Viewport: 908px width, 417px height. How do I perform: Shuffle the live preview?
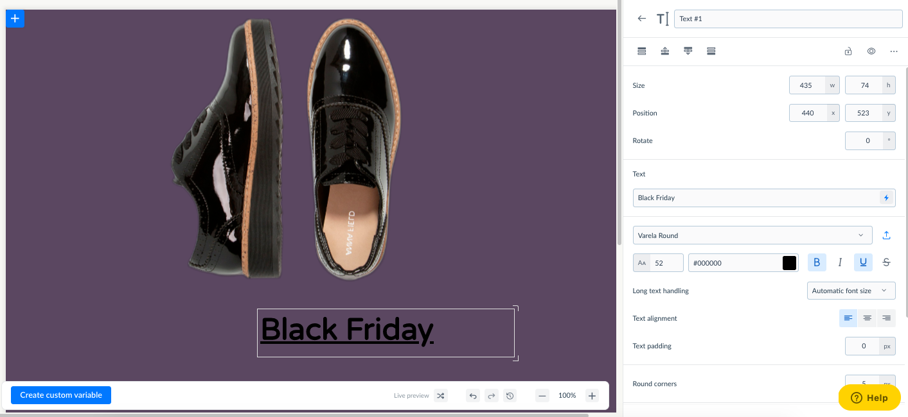coord(441,396)
